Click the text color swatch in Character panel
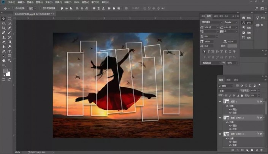Viewport: 268px width, 154px height. 232,46
